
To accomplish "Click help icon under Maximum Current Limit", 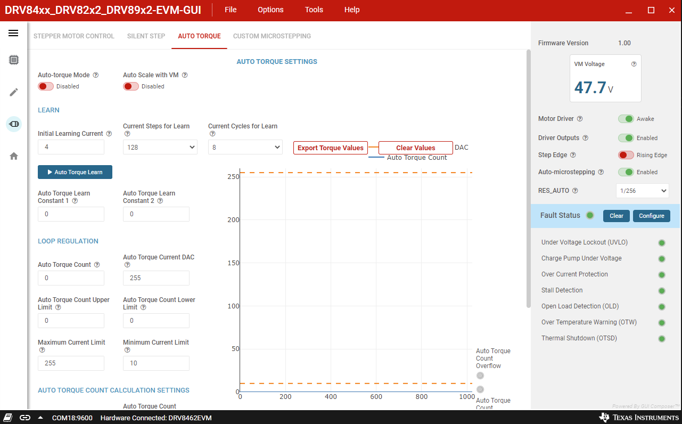I will (42, 350).
